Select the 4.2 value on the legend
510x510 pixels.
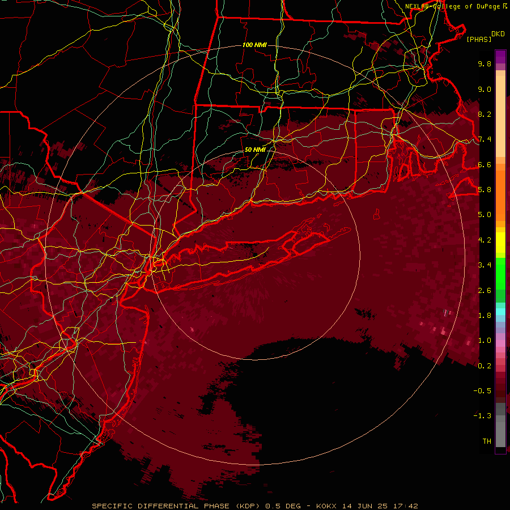click(x=484, y=240)
